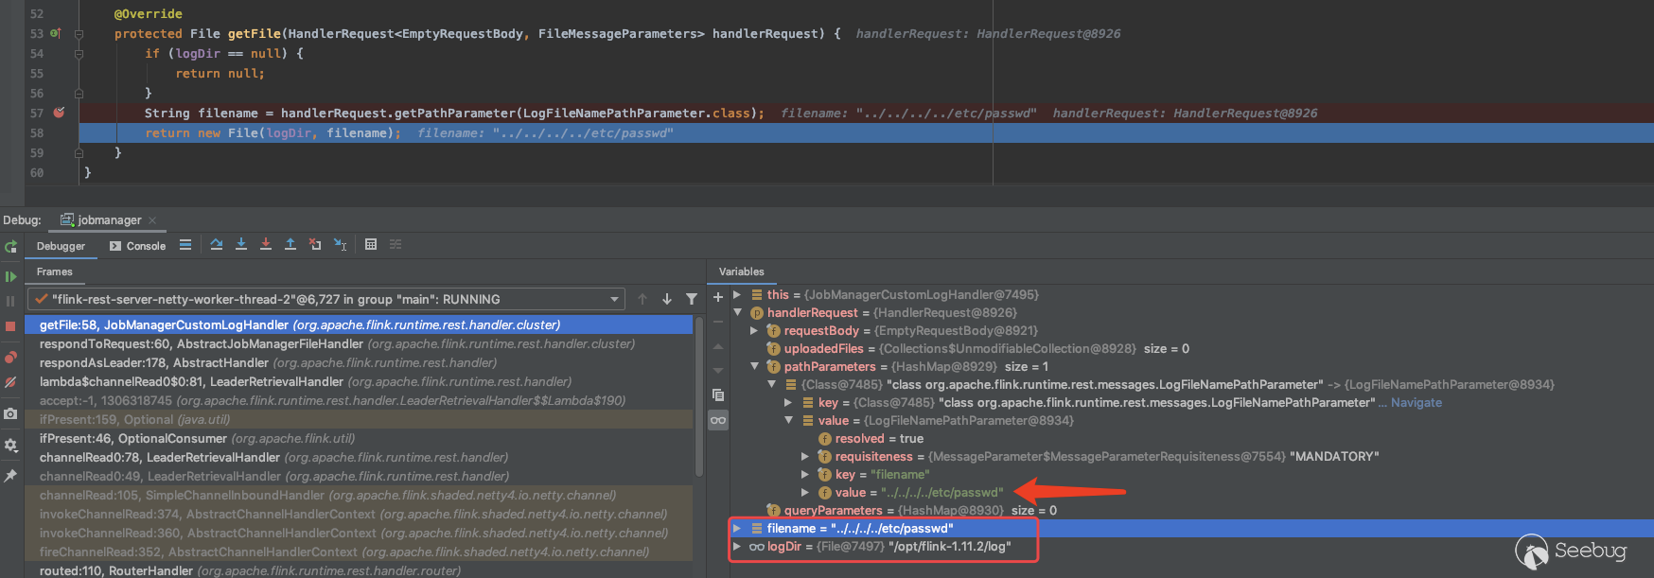Open the Evaluate Expression calculator
Image resolution: width=1654 pixels, height=578 pixels.
[x=371, y=244]
